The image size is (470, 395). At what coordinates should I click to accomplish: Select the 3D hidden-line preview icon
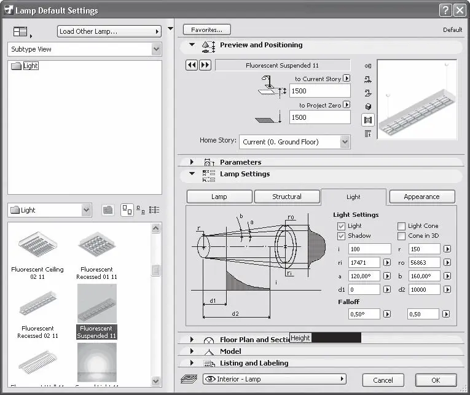[x=368, y=106]
